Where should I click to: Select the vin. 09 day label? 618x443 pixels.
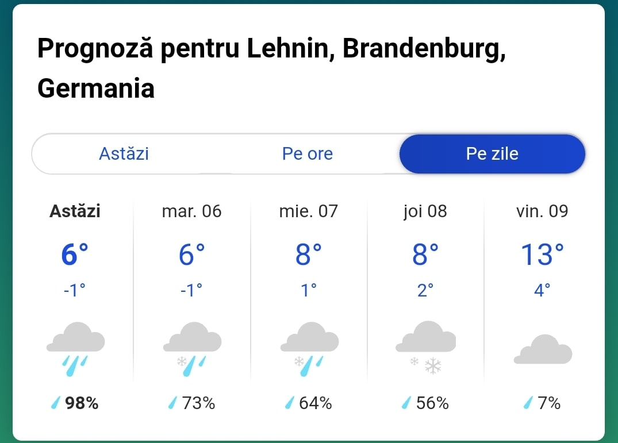542,211
